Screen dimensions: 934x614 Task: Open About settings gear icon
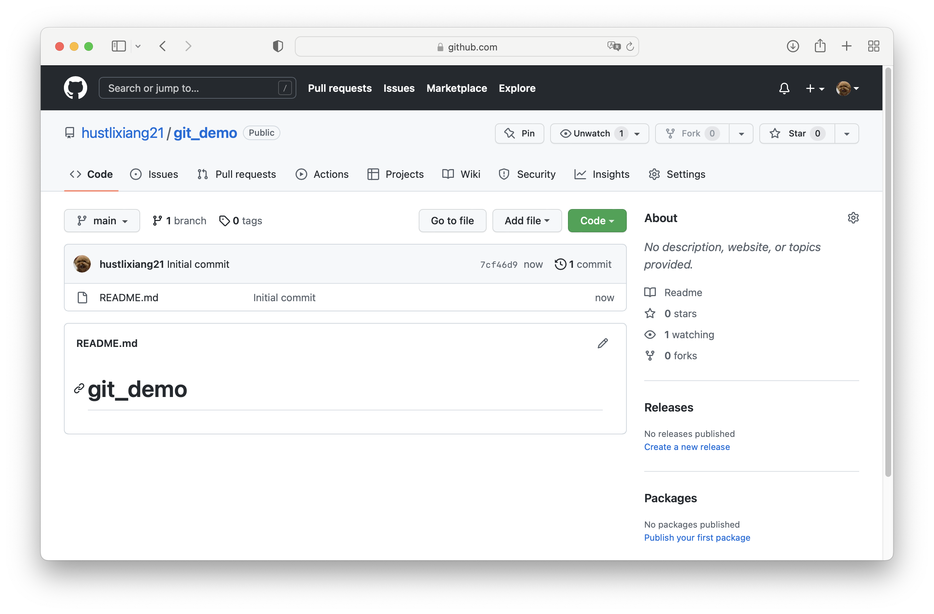(853, 218)
